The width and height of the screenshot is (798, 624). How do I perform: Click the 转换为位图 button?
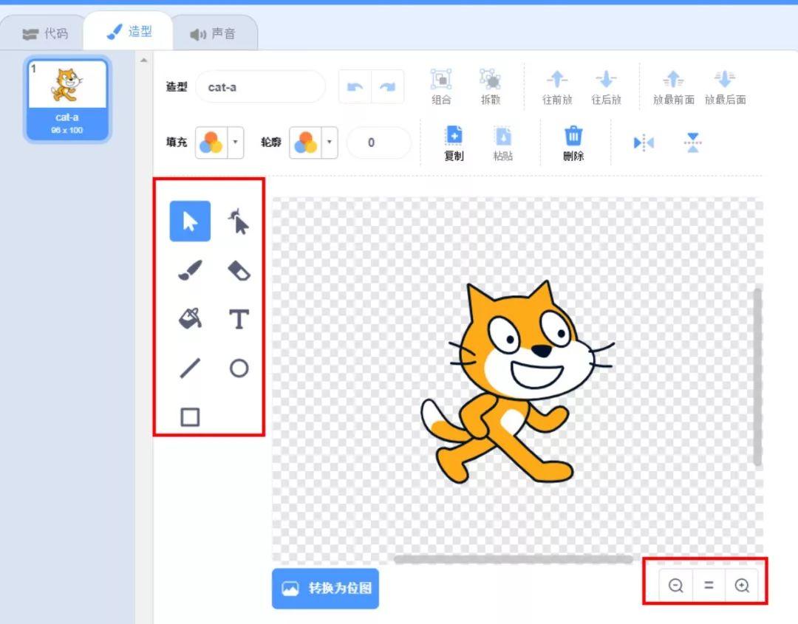point(326,589)
